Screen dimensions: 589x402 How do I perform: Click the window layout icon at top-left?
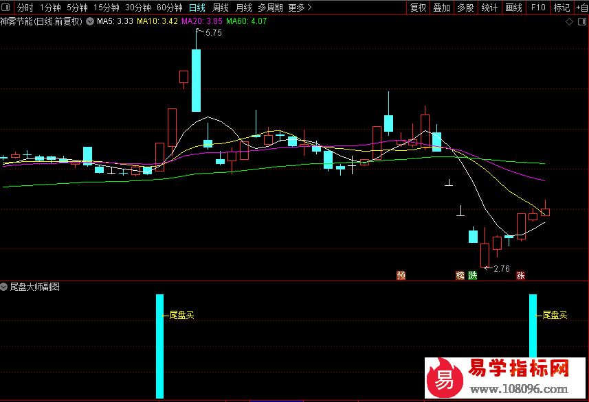(5, 8)
